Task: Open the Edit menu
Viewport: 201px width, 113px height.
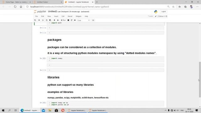Action: tap(43, 16)
